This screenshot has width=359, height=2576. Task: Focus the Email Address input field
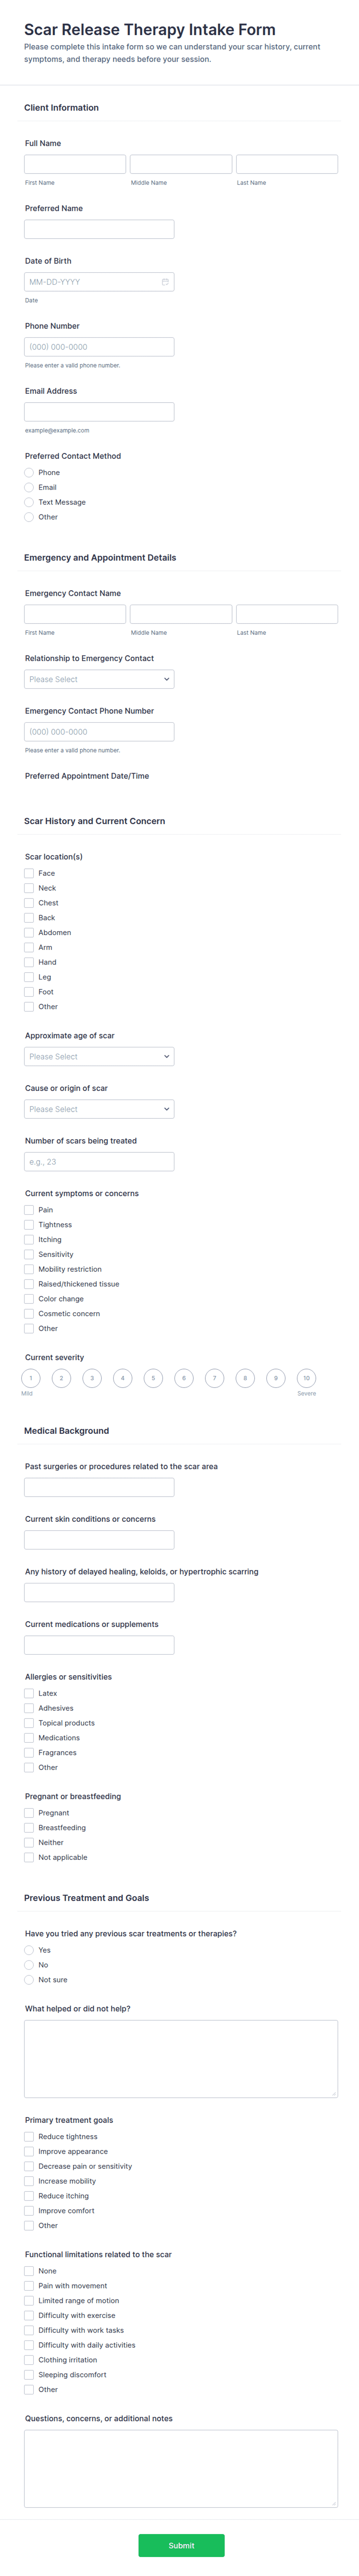(99, 412)
